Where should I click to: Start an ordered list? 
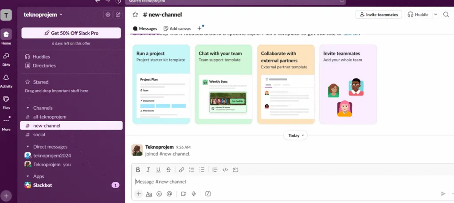[192, 170]
